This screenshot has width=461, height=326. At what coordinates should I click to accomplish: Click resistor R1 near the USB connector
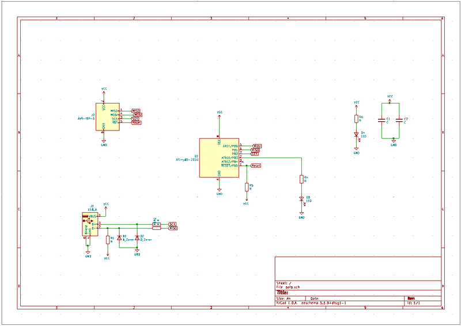(x=108, y=239)
